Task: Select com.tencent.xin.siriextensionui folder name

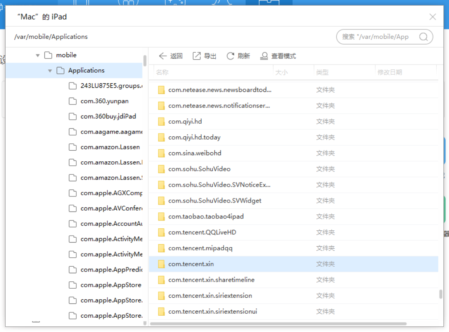Action: 213,311
